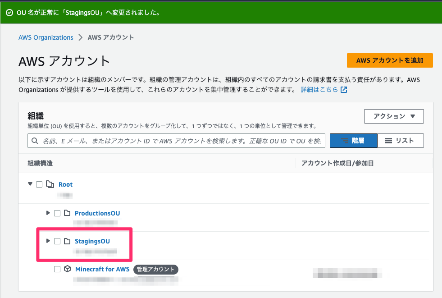Click the 管理アカウント badge
Image resolution: width=442 pixels, height=298 pixels.
click(155, 269)
